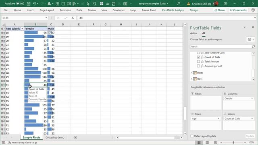This screenshot has width=258, height=145.
Task: Click the font color letter A icon
Action: 49,4
